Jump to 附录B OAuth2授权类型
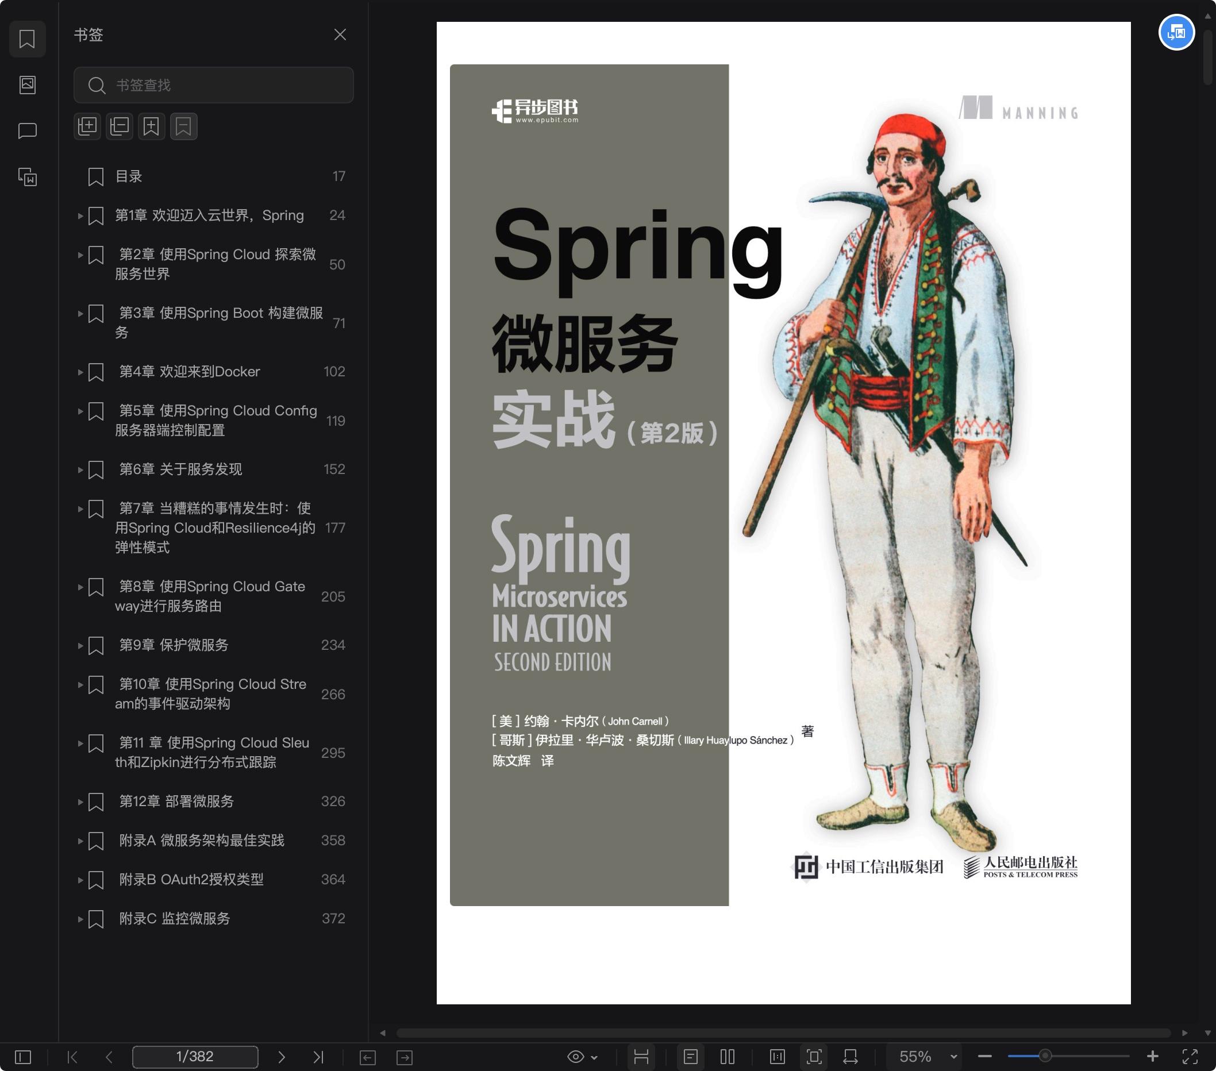 click(191, 880)
